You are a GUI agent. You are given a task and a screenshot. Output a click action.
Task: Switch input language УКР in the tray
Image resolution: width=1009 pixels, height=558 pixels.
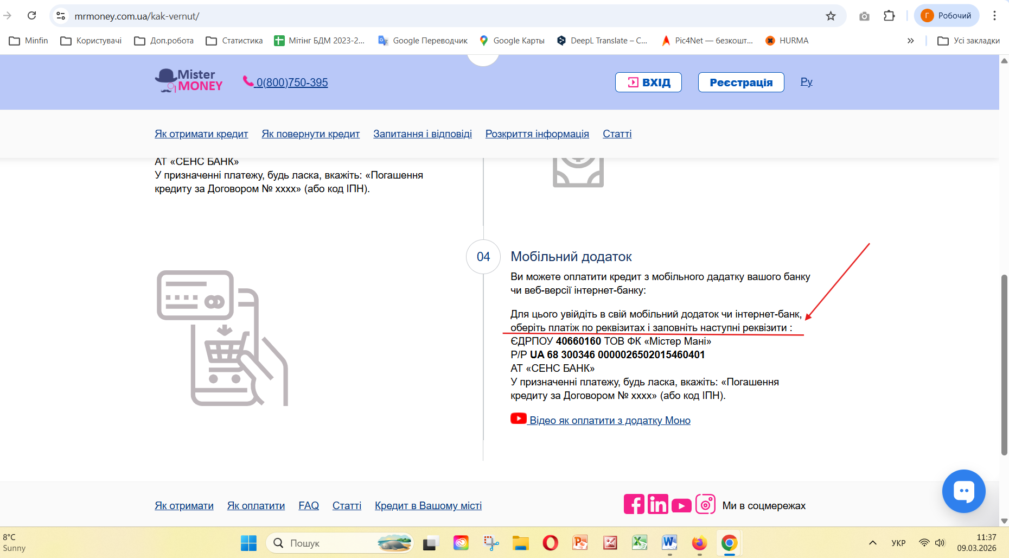click(x=898, y=543)
